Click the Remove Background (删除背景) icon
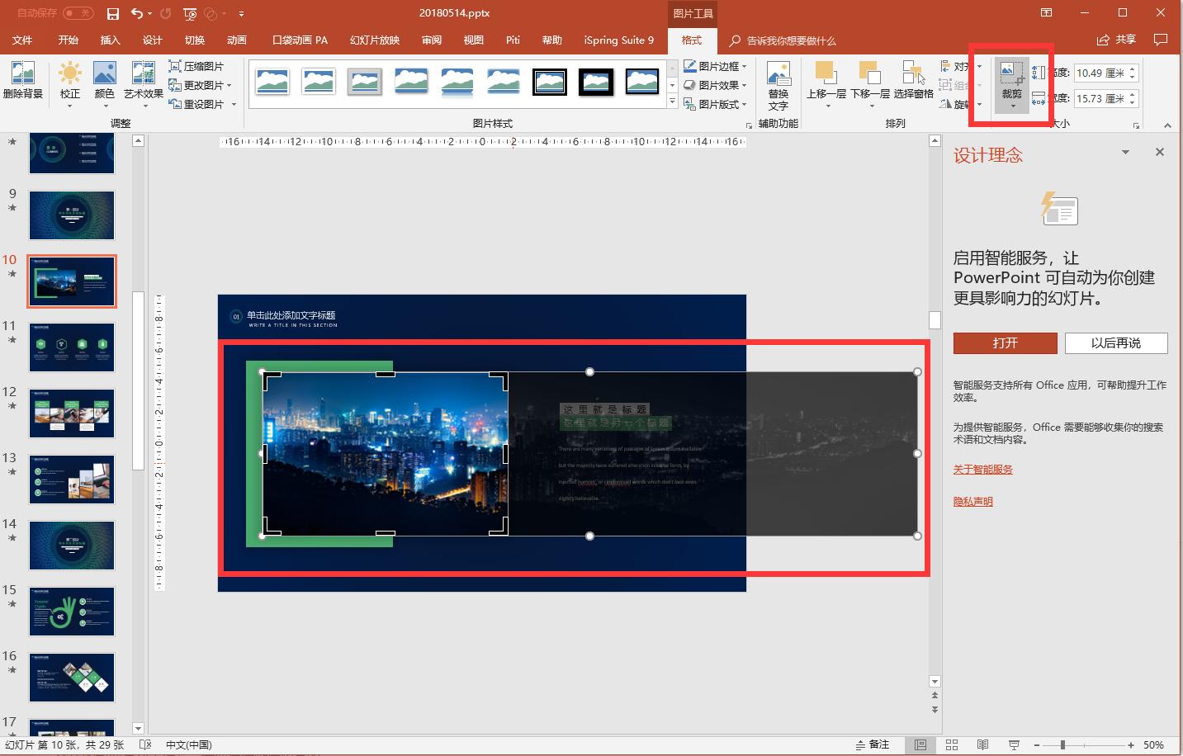 pos(23,81)
